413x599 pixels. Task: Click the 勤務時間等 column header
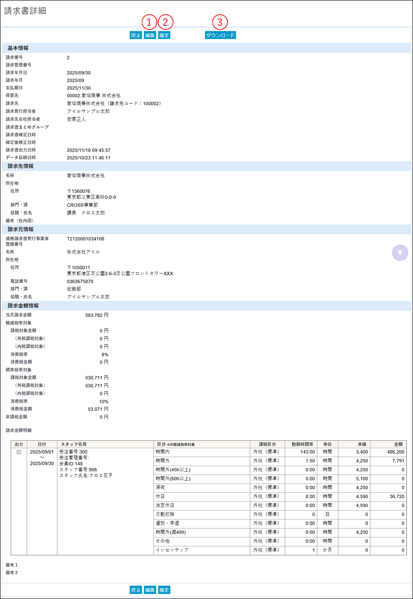(301, 444)
